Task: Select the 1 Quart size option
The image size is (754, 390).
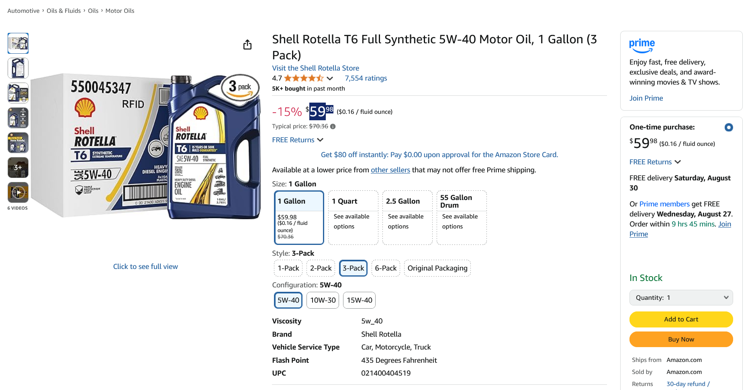Action: point(353,217)
